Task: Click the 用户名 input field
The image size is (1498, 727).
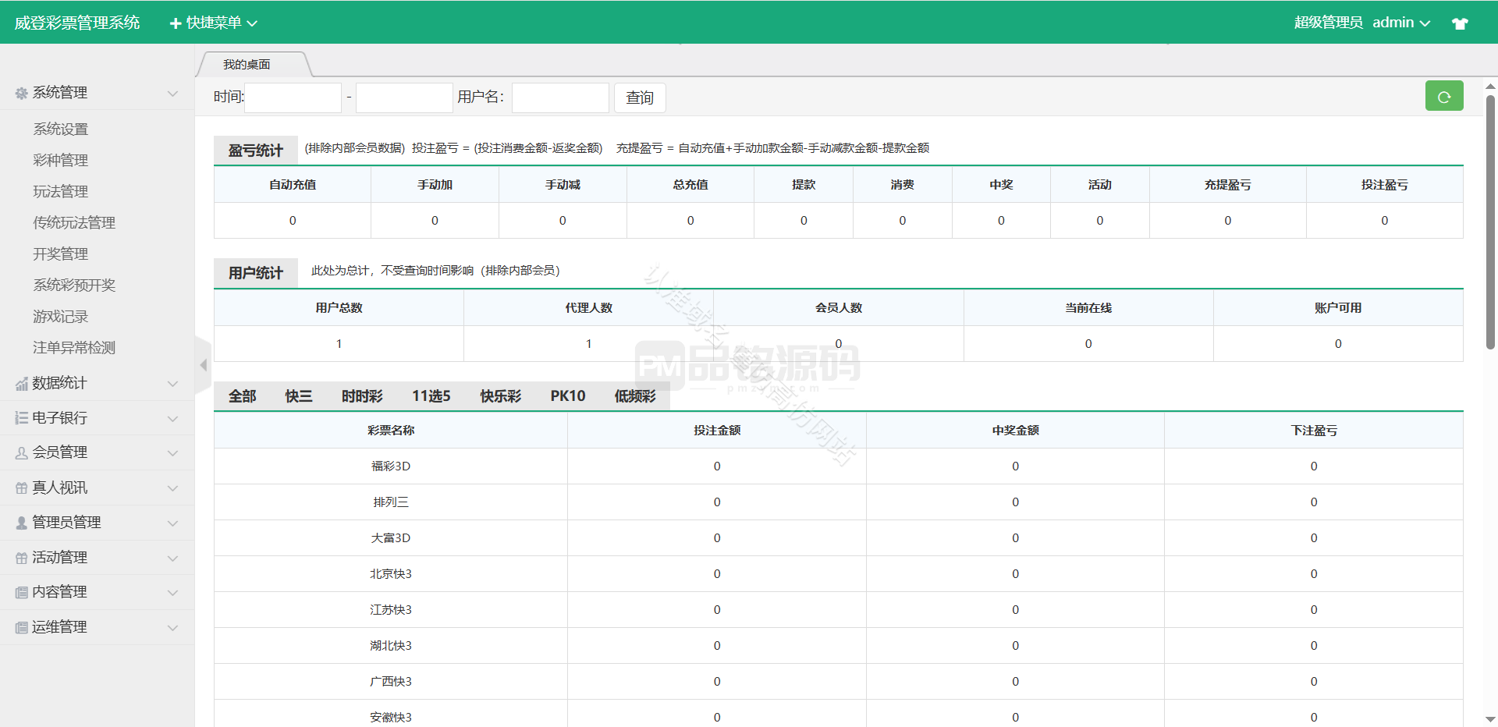Action: point(560,98)
